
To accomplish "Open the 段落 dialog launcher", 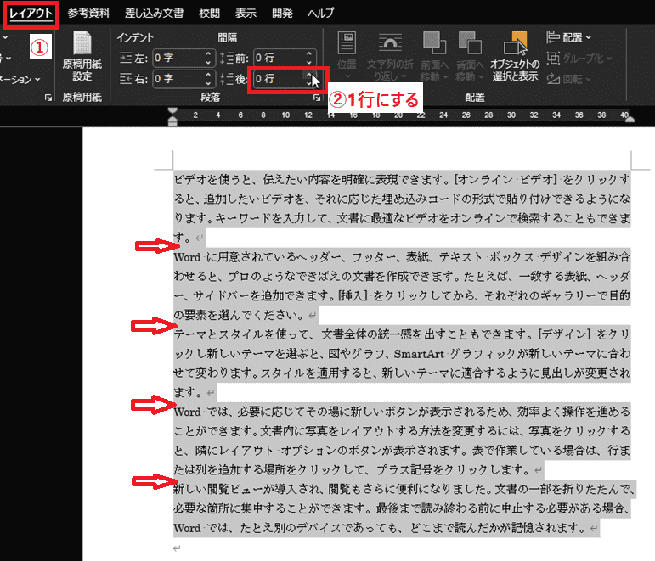I will [x=316, y=98].
